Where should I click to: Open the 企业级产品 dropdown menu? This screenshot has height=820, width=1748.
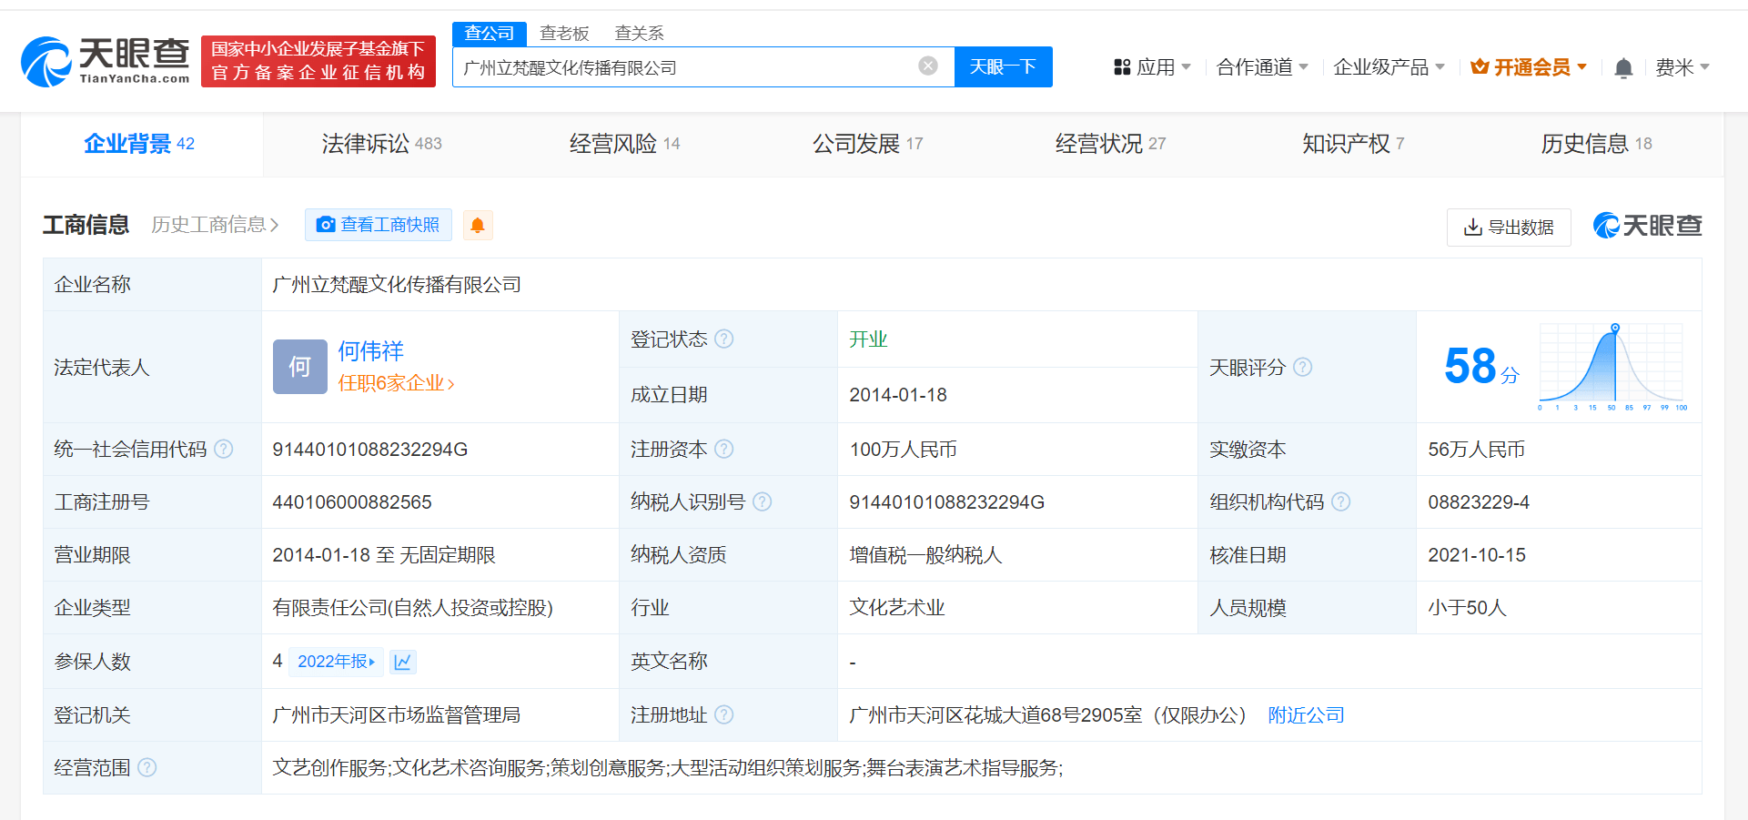click(1389, 67)
